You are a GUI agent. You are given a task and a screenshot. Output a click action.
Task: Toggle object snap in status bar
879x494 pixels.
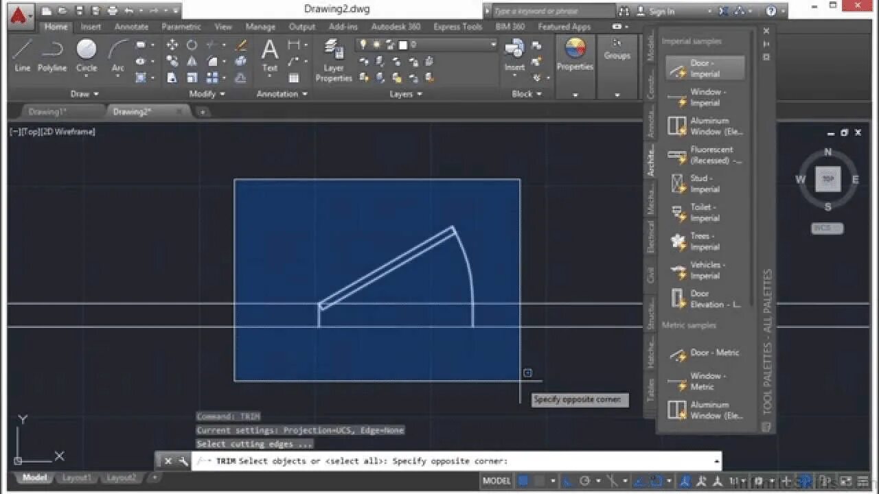tap(657, 481)
